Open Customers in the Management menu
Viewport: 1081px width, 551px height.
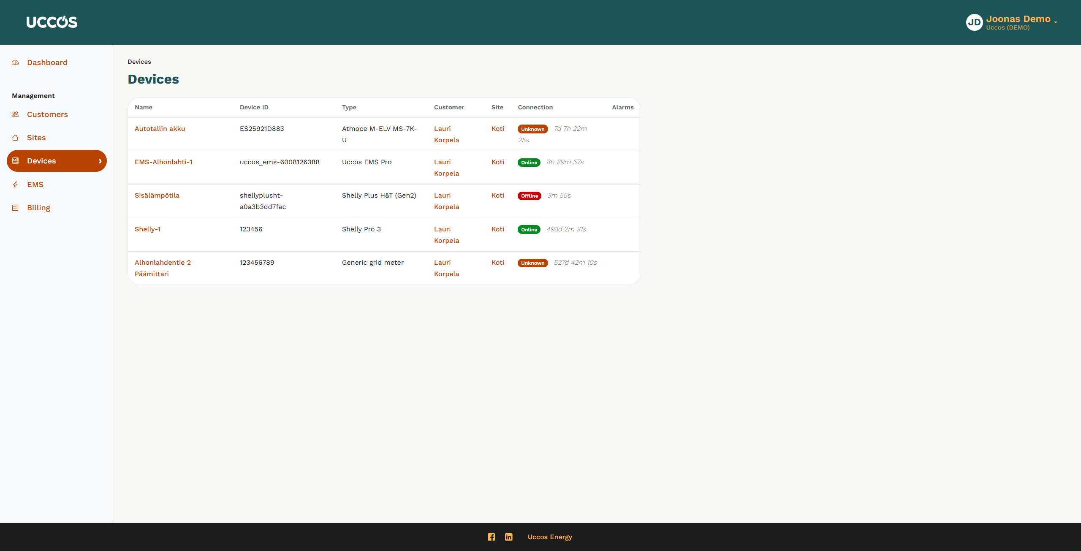(x=47, y=114)
